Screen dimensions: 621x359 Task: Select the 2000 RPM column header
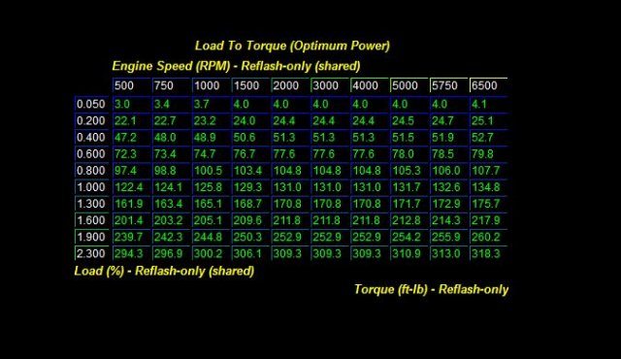[290, 85]
